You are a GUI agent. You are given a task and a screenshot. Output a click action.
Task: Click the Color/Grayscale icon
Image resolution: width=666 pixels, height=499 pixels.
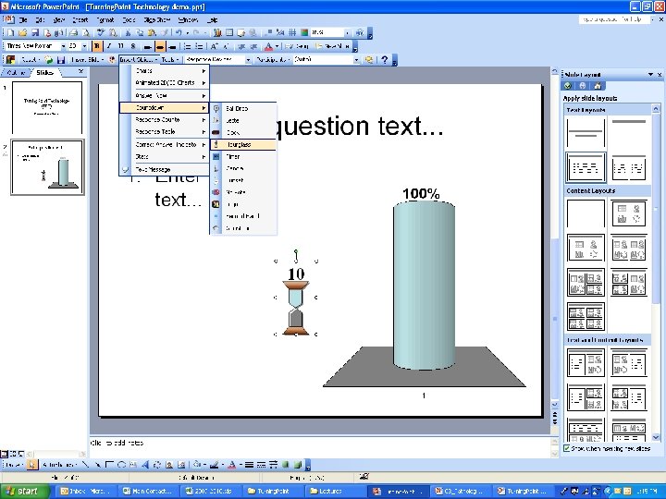point(304,32)
